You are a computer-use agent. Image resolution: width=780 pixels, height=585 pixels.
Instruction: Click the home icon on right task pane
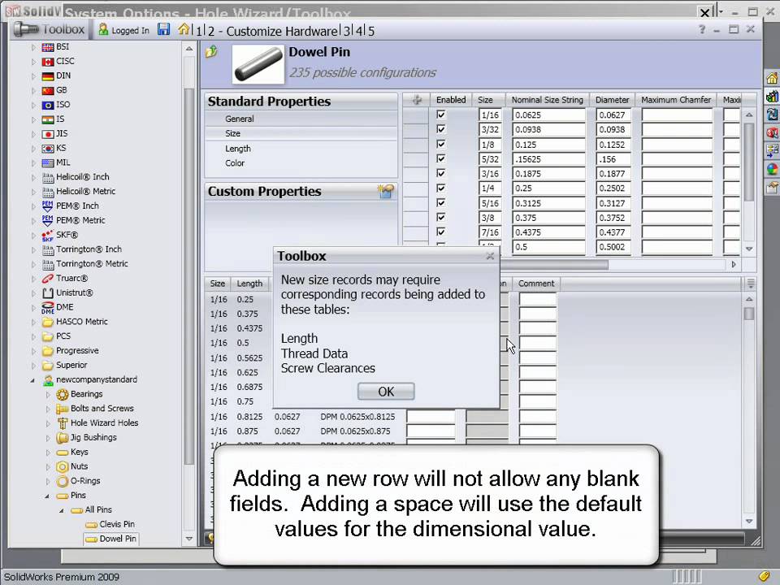[772, 78]
